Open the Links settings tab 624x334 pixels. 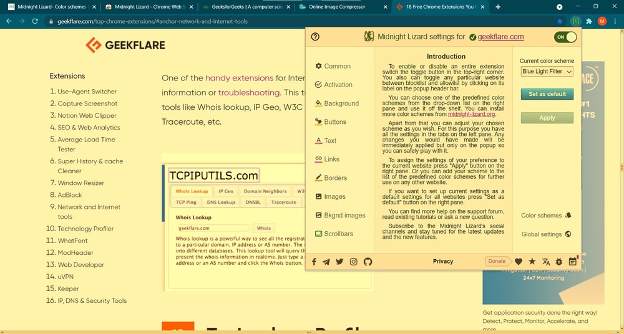pos(327,160)
